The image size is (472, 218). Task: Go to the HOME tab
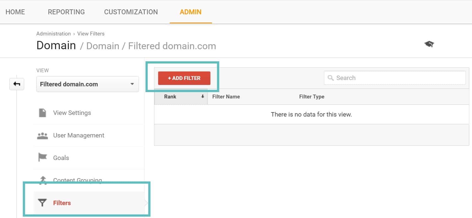[15, 12]
